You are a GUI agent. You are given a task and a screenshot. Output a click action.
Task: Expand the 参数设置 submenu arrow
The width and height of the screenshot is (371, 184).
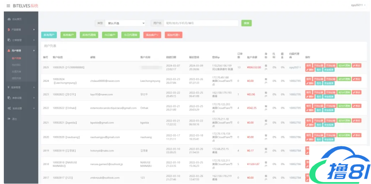[34, 98]
